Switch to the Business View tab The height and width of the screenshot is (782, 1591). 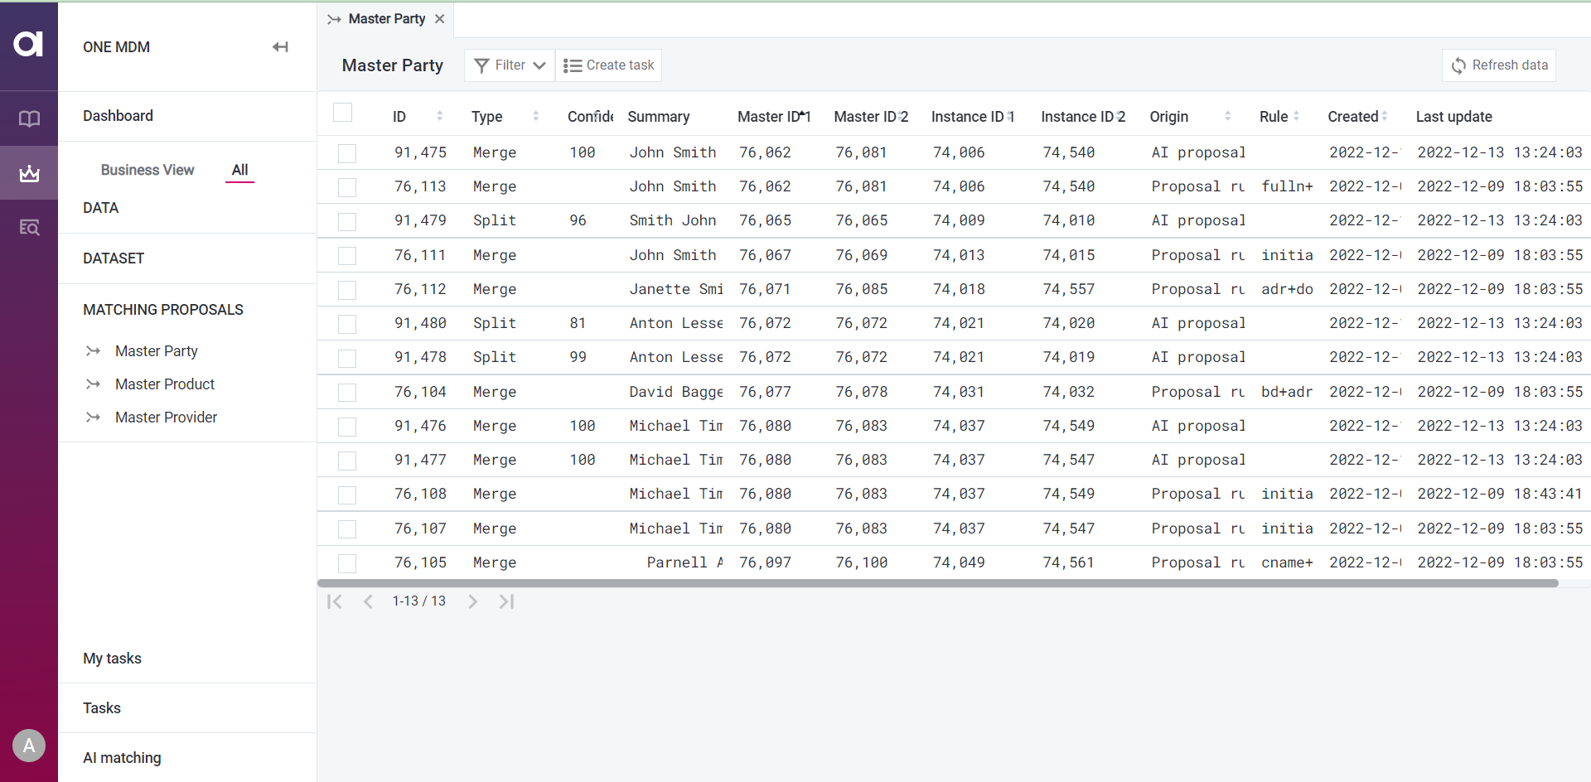click(x=147, y=170)
